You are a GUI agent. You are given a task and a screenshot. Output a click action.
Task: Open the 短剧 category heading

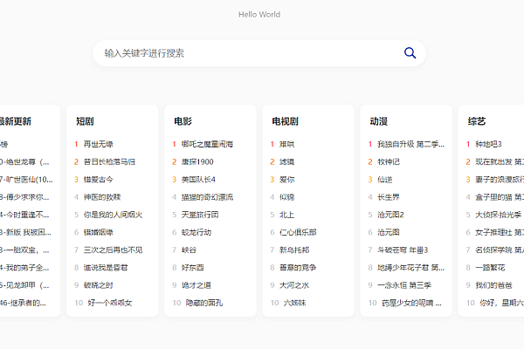[x=85, y=121]
